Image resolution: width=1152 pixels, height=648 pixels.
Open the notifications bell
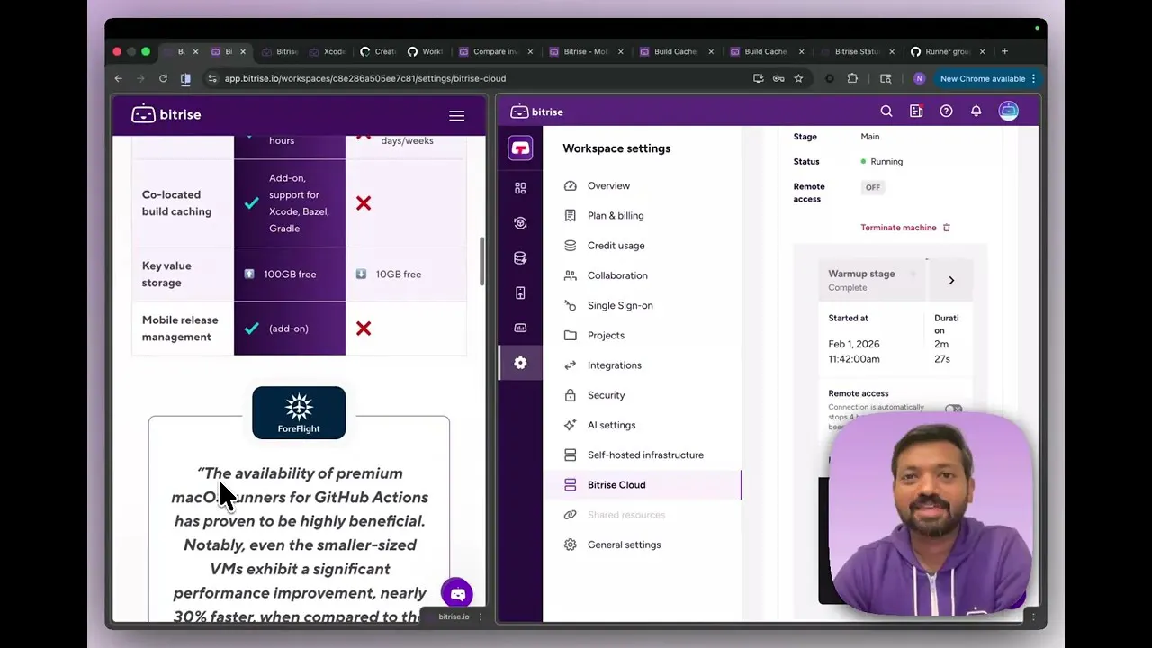pyautogui.click(x=976, y=112)
